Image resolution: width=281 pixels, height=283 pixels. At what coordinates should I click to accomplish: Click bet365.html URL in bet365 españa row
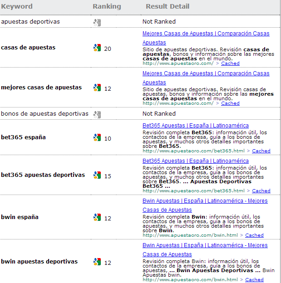coord(193,151)
